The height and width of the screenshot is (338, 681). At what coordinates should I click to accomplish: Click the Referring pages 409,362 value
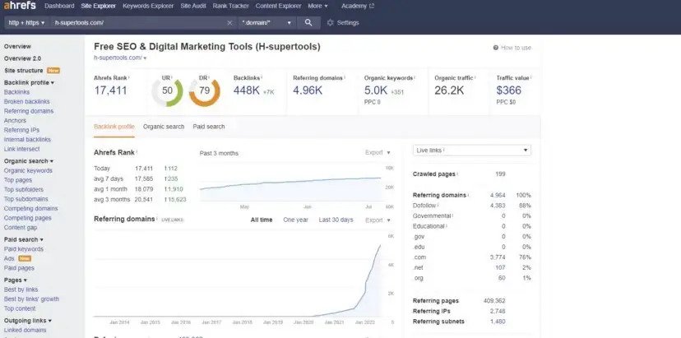point(494,301)
